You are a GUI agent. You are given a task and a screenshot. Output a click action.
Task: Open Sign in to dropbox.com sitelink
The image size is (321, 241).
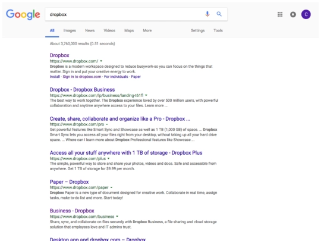(82, 77)
